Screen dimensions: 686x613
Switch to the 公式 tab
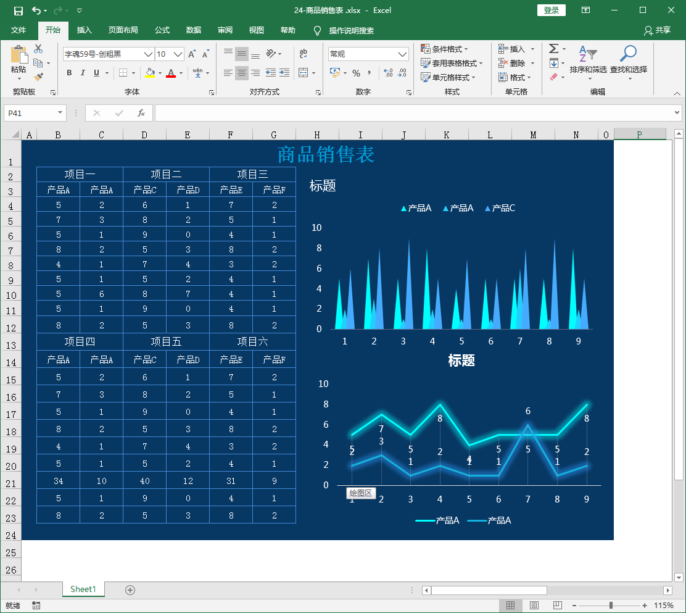click(162, 30)
